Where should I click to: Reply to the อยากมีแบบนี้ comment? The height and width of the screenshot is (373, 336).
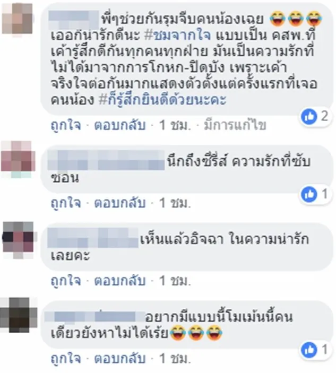click(x=119, y=359)
